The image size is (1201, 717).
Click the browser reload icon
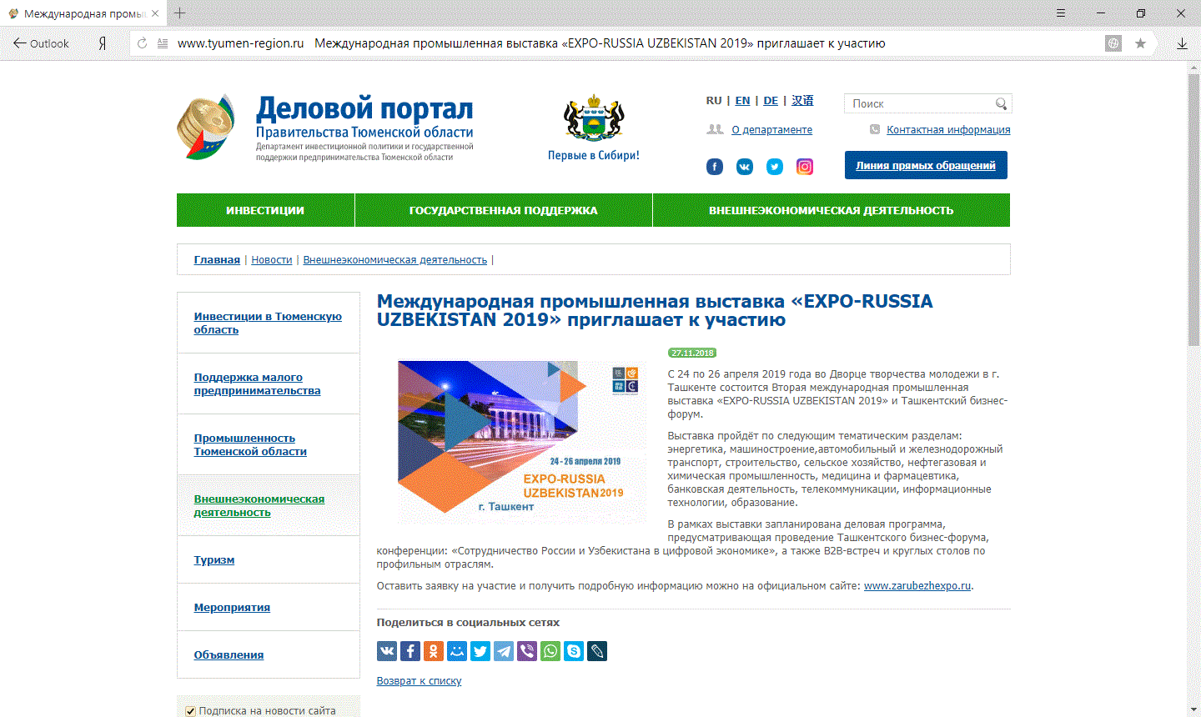142,43
